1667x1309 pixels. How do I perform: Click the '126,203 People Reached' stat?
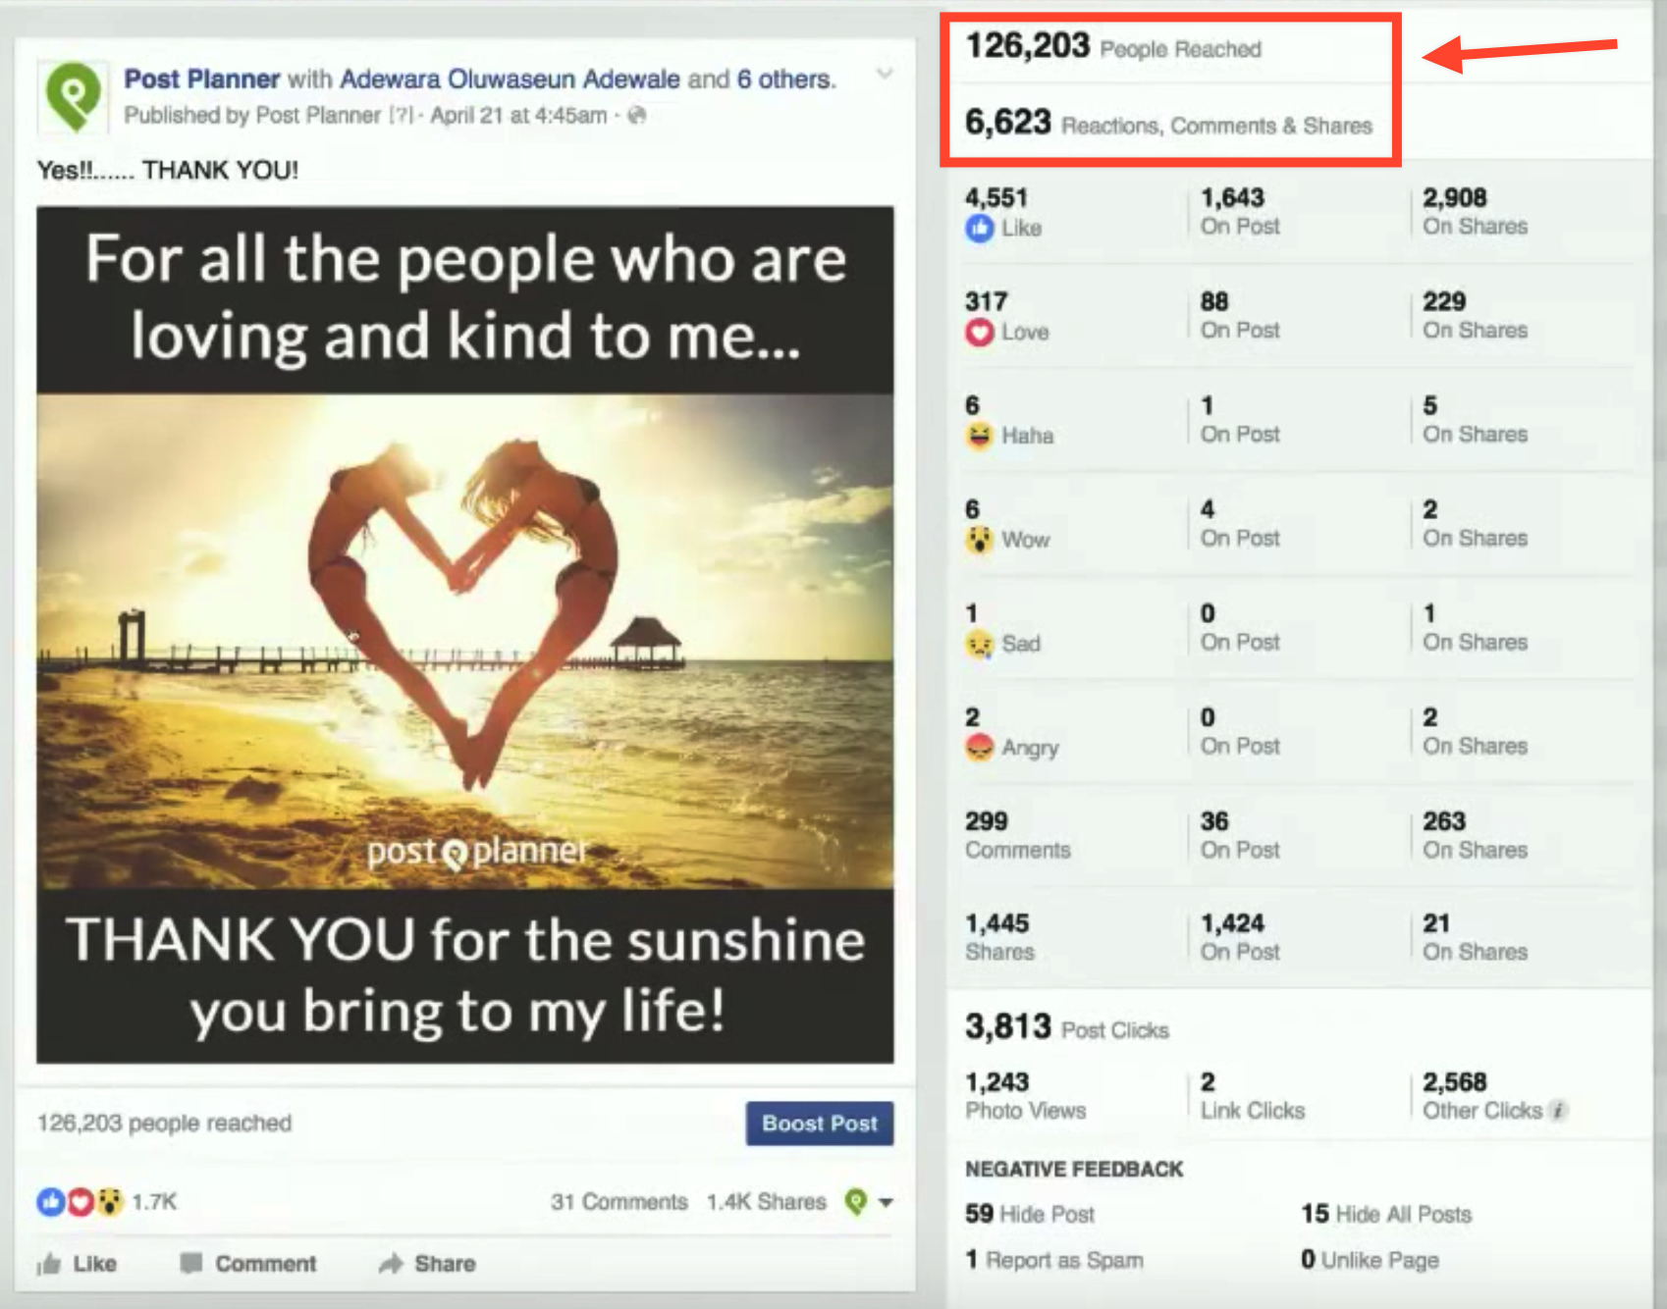click(1113, 46)
